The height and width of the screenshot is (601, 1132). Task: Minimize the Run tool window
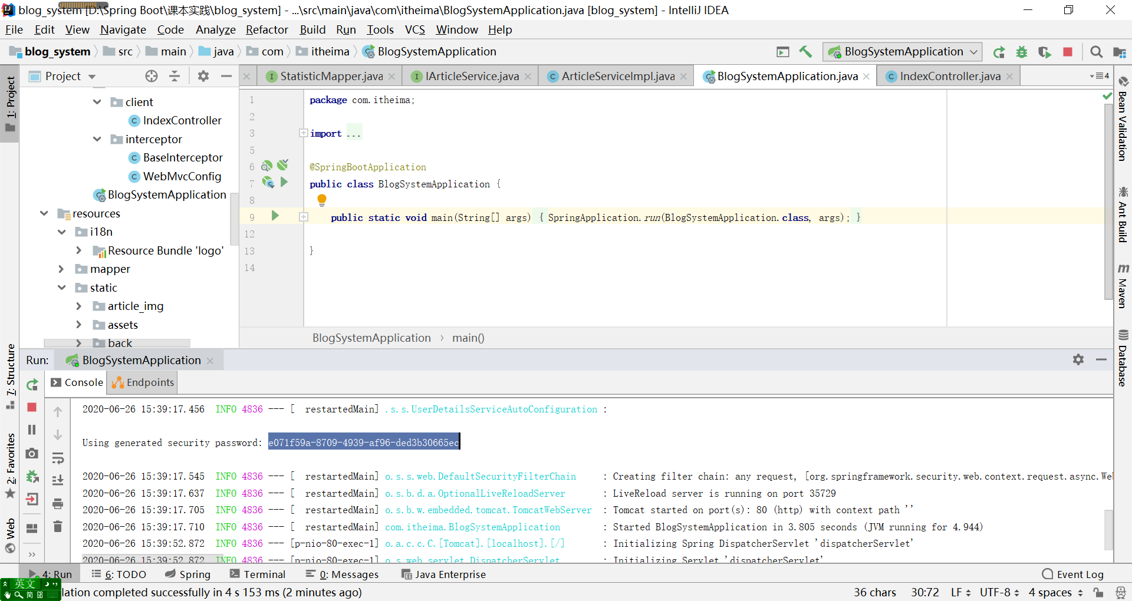(1101, 359)
